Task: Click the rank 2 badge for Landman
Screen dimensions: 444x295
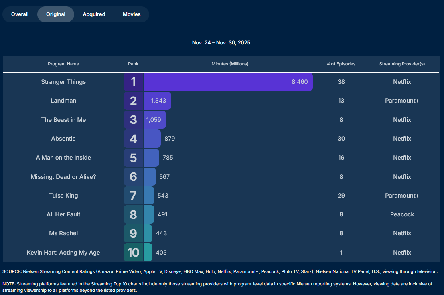Action: pos(134,101)
